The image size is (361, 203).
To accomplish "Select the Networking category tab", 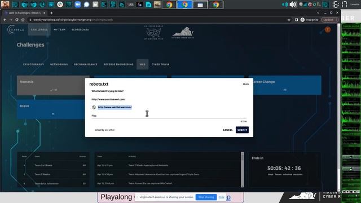I will [x=59, y=64].
